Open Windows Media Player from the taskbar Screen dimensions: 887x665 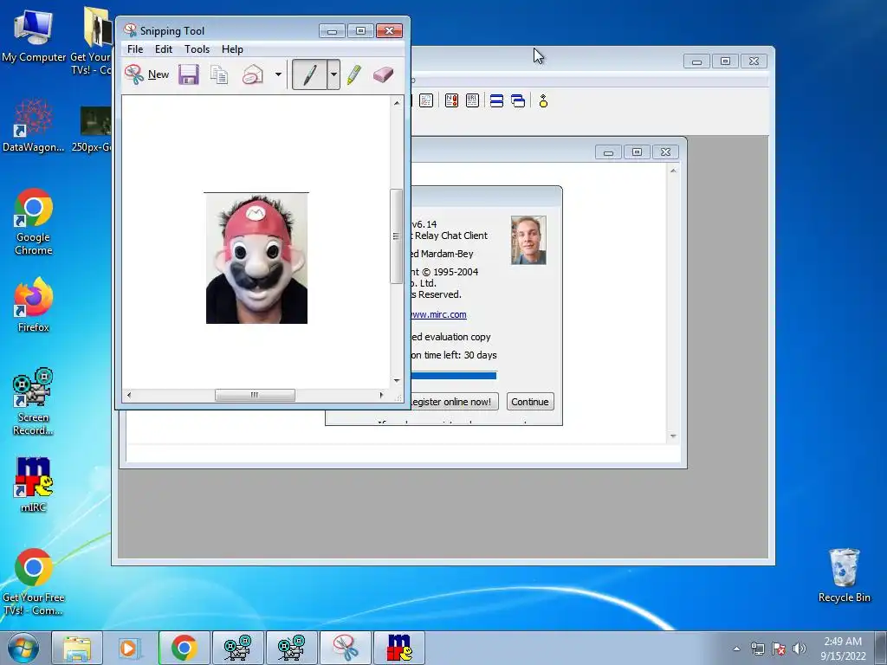(128, 648)
